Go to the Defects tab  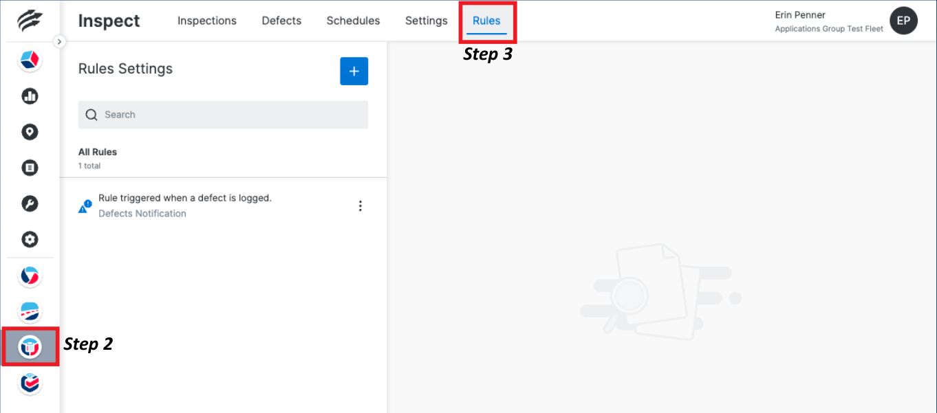click(281, 21)
